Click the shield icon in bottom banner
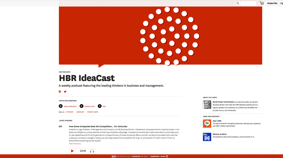This screenshot has width=283, height=158. [x=167, y=156]
